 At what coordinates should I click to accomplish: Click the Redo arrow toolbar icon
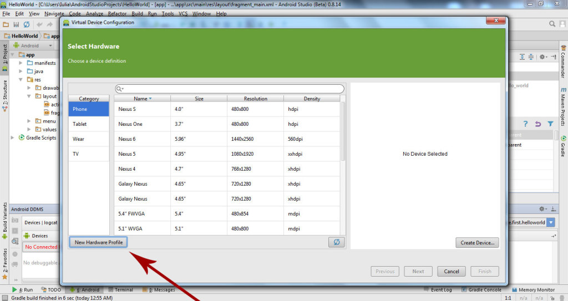click(x=49, y=24)
